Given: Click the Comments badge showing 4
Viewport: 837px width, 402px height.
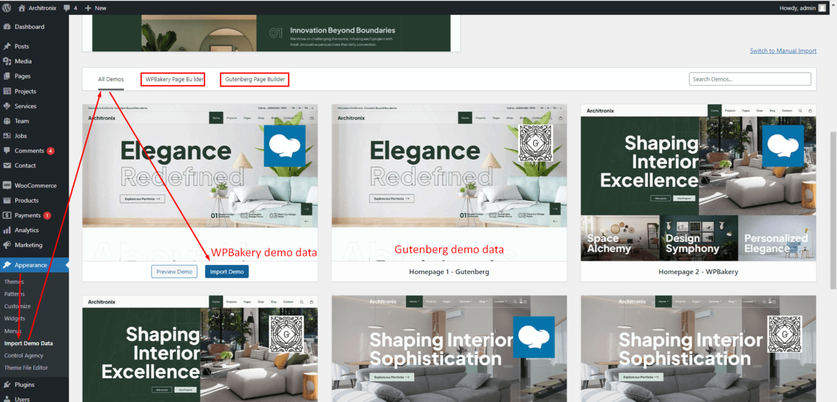Looking at the screenshot, I should (x=51, y=151).
